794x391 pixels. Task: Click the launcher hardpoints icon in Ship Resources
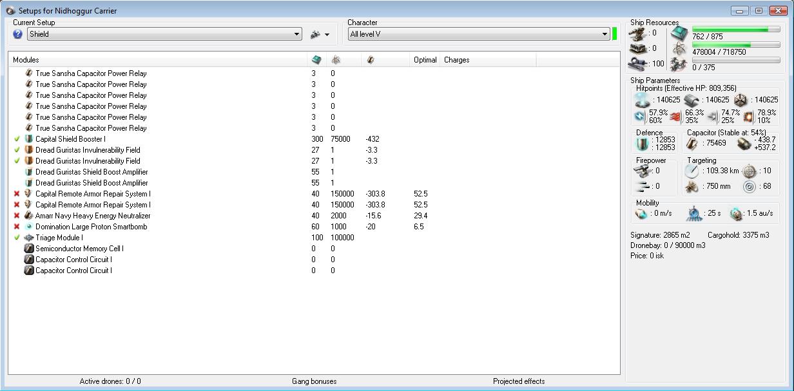(x=637, y=48)
